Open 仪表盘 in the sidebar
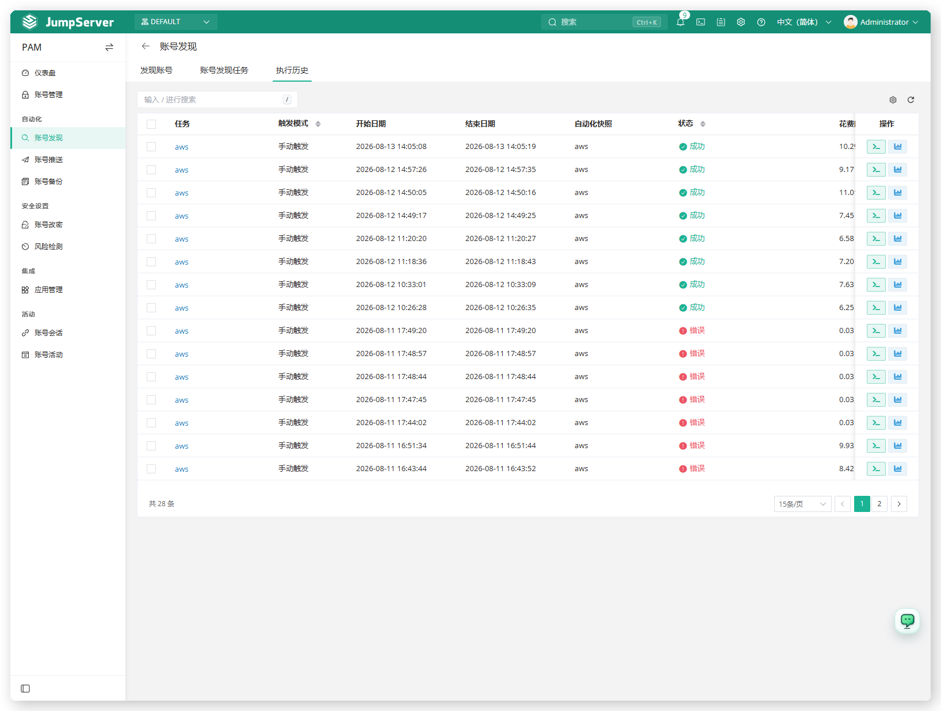The image size is (941, 711). click(68, 73)
